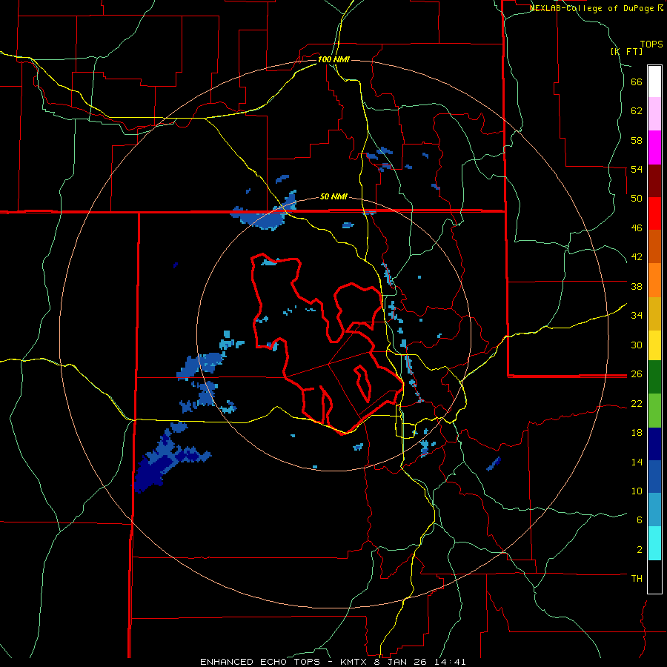This screenshot has height=667, width=667.
Task: Click the 18 legend value
Action: [637, 433]
